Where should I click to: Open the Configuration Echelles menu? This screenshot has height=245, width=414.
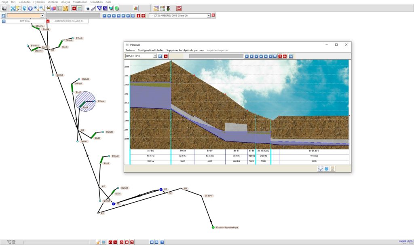pyautogui.click(x=150, y=50)
